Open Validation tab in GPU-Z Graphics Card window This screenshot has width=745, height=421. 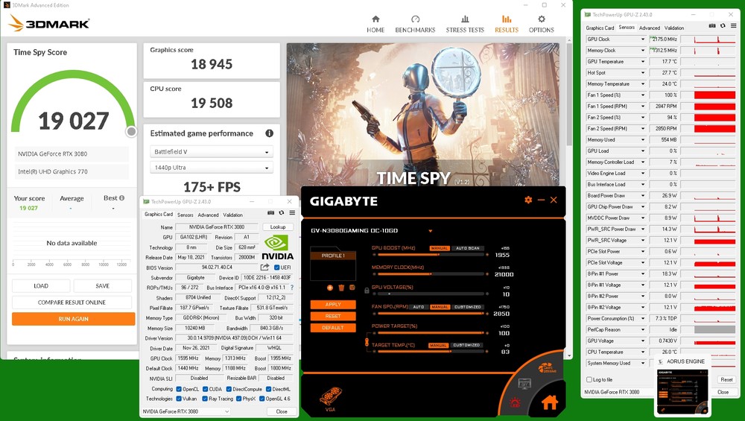tap(232, 215)
